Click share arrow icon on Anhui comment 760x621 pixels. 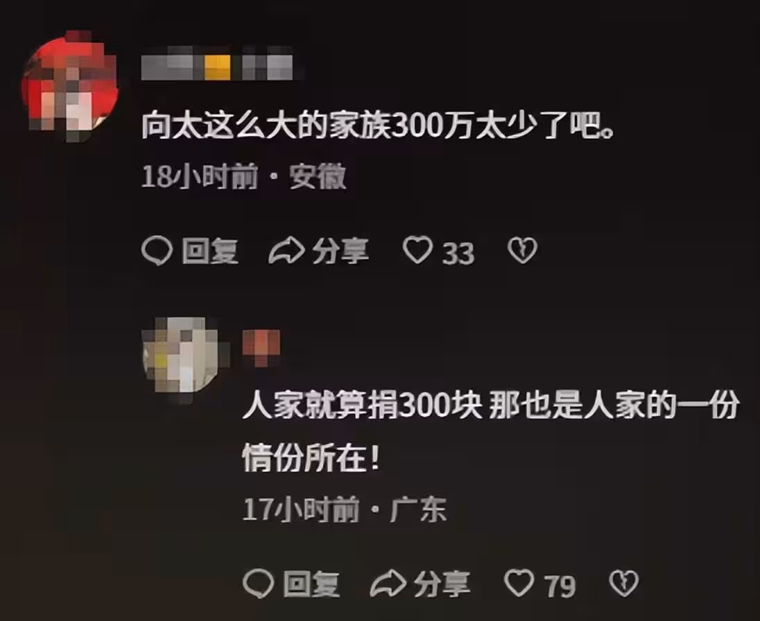point(286,251)
